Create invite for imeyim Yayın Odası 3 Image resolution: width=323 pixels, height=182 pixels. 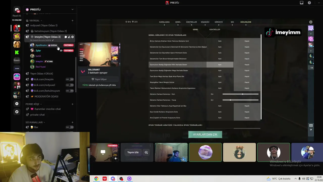69,37
